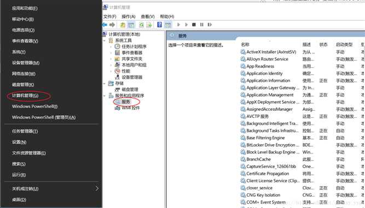365x208 pixels.
Task: Click the Pause Service toolbar icon
Action: point(201,25)
